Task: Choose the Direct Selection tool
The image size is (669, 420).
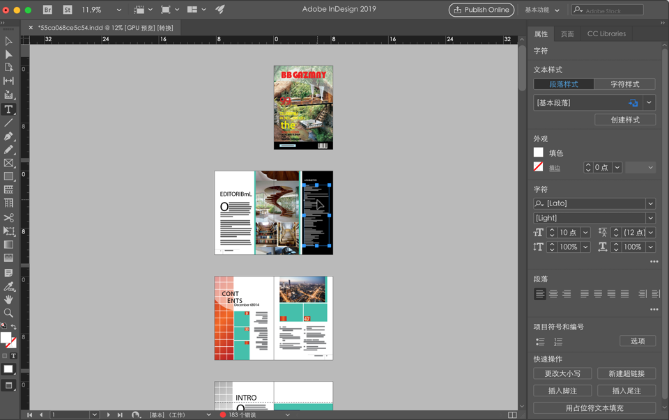Action: (x=9, y=54)
